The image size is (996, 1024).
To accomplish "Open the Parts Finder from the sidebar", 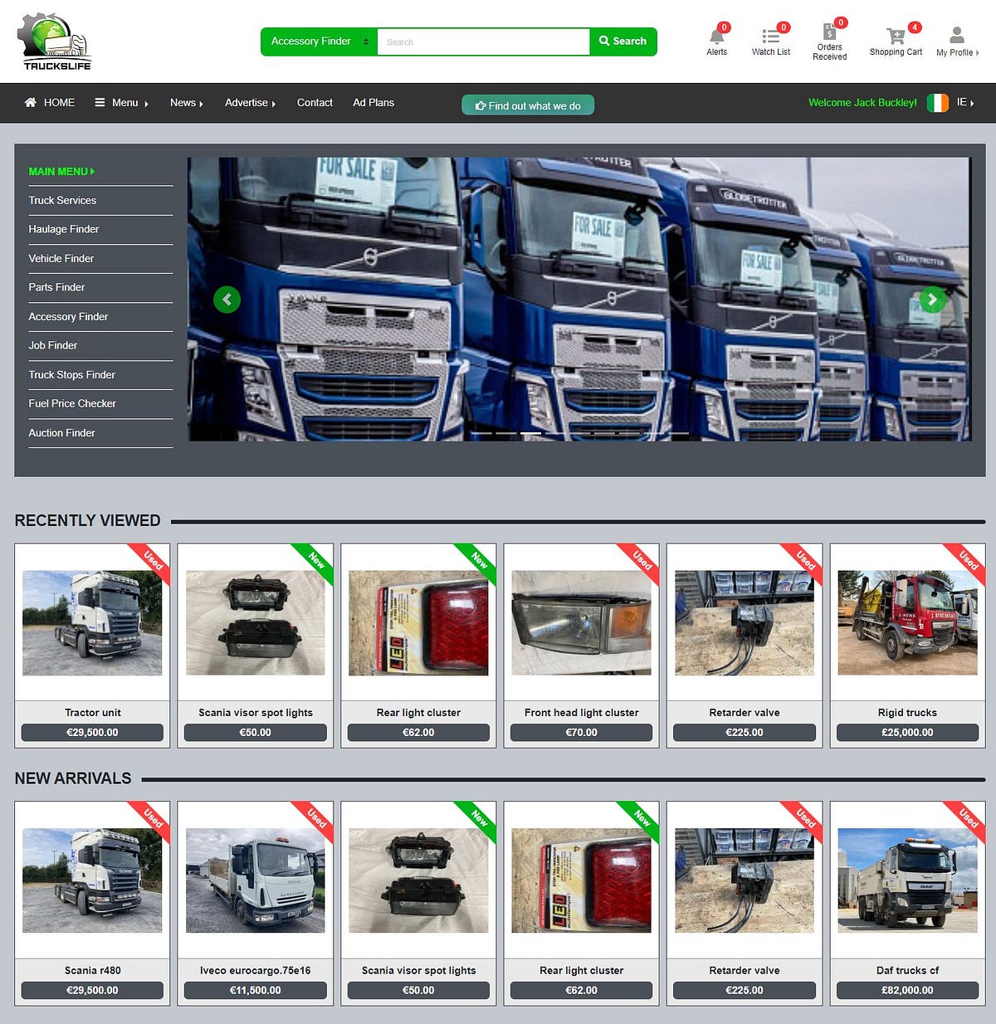I will 56,287.
